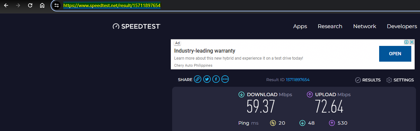
Task: Click the SHARE label
Action: pos(185,80)
